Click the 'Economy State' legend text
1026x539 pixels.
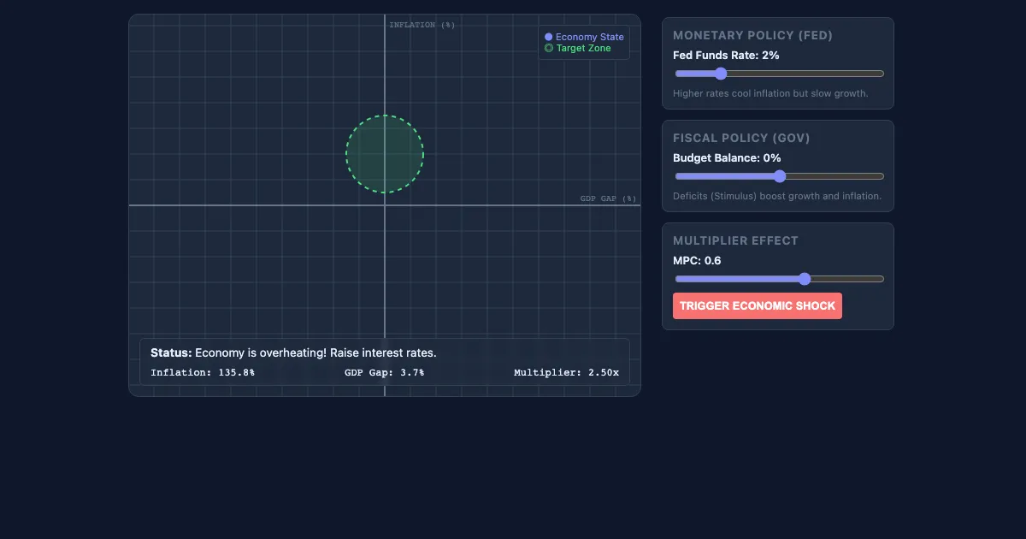pyautogui.click(x=590, y=37)
